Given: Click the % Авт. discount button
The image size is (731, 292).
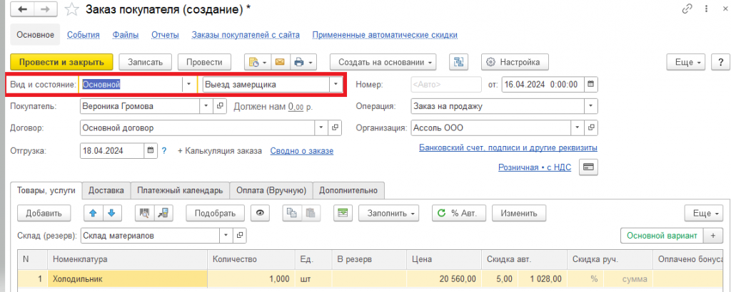Looking at the screenshot, I should (459, 214).
